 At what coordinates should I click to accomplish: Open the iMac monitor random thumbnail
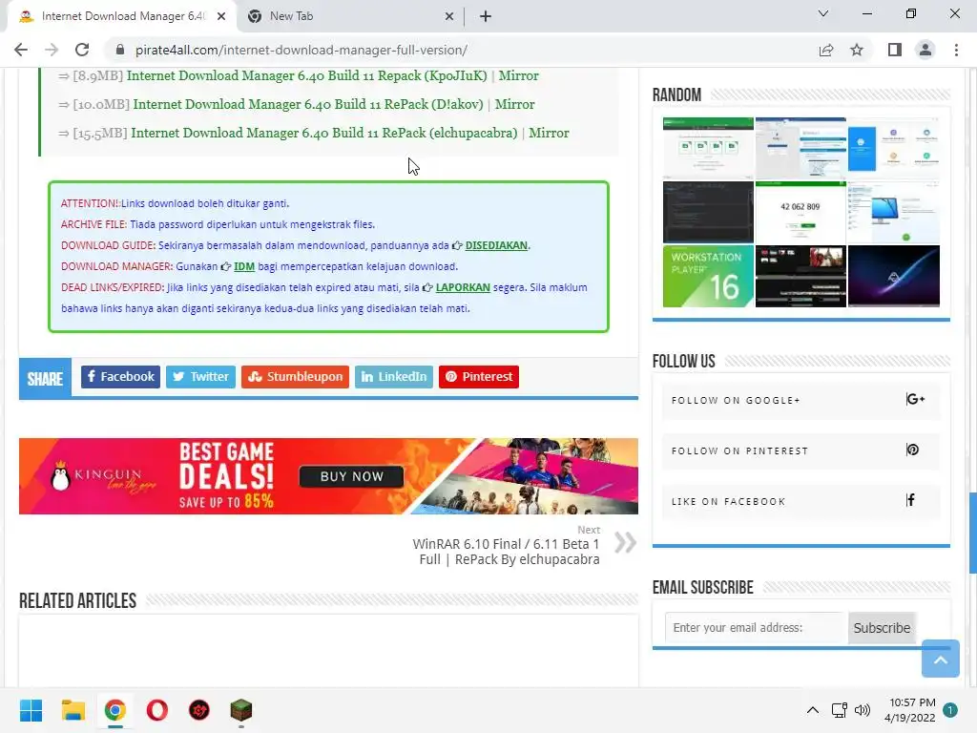pos(893,212)
